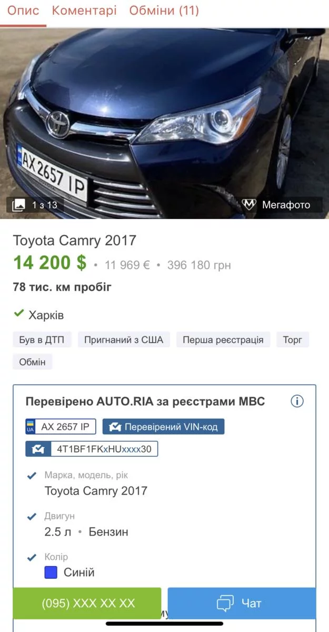329x632 pixels.
Task: Open the Мегафото logo icon
Action: (x=249, y=205)
